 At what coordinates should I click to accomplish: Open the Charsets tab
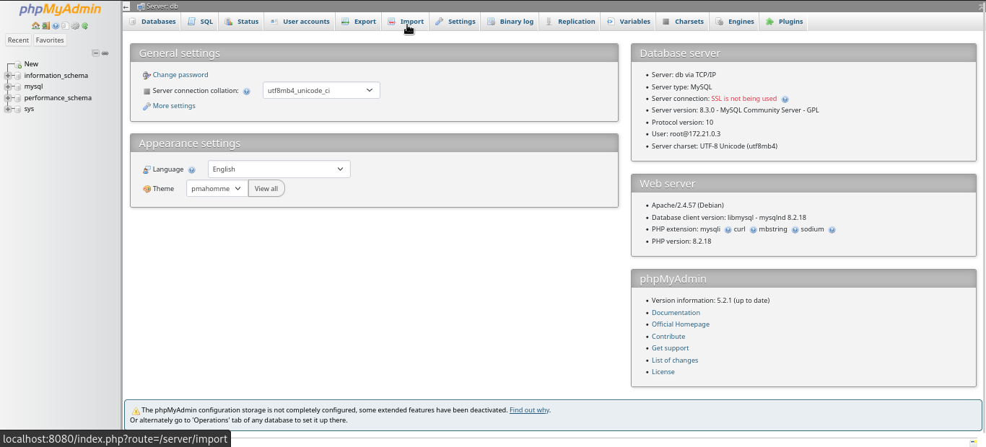682,22
